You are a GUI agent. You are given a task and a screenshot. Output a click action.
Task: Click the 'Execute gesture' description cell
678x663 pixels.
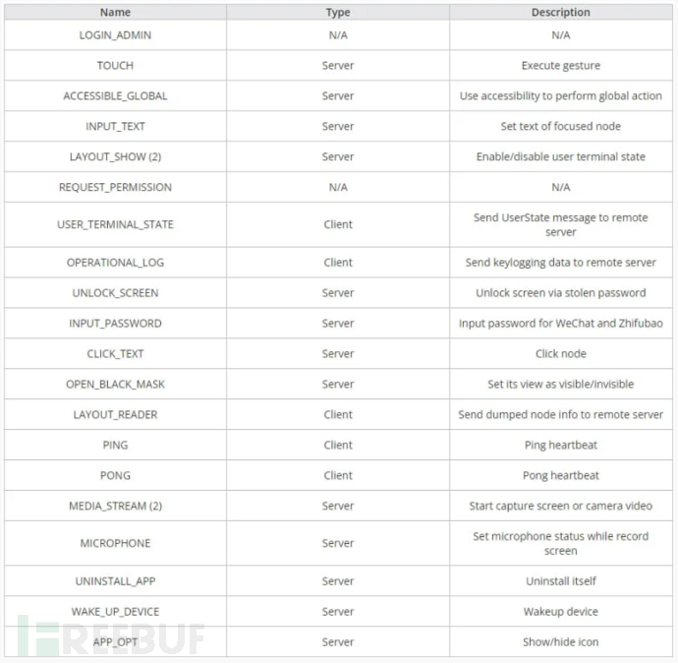click(561, 66)
